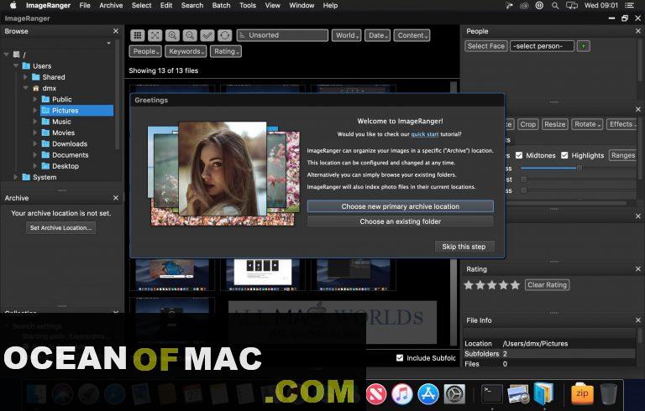The image size is (645, 411).
Task: Open the Trash in the Dock
Action: 608,393
